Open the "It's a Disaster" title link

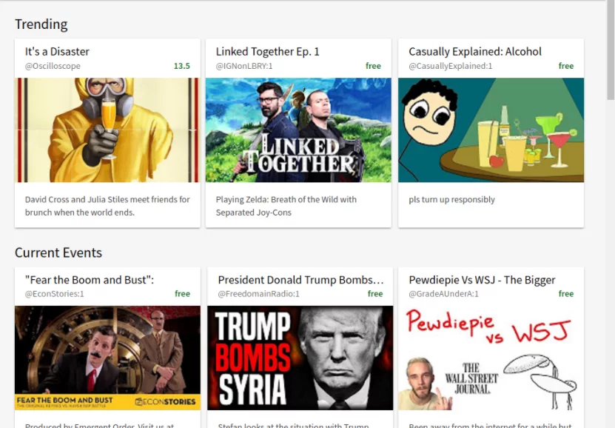click(57, 52)
